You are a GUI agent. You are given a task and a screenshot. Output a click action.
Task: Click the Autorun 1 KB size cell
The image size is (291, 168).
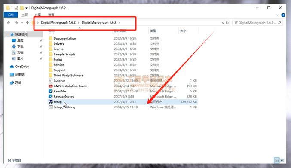pyautogui.click(x=193, y=81)
